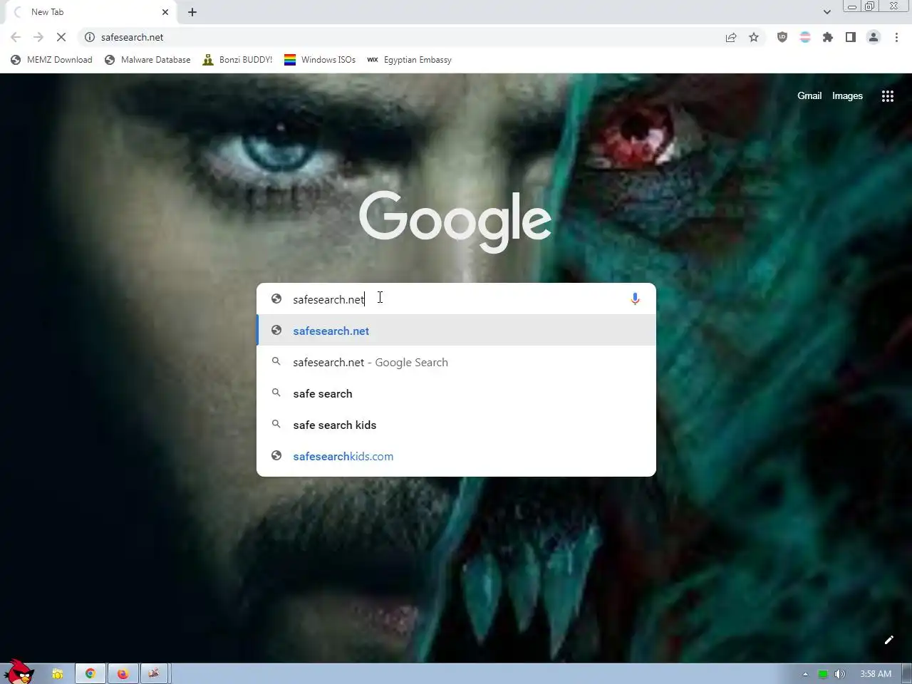The height and width of the screenshot is (684, 912).
Task: Open MEMZ Download bookmark
Action: point(51,60)
